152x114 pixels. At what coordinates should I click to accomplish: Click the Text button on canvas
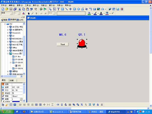62,44
